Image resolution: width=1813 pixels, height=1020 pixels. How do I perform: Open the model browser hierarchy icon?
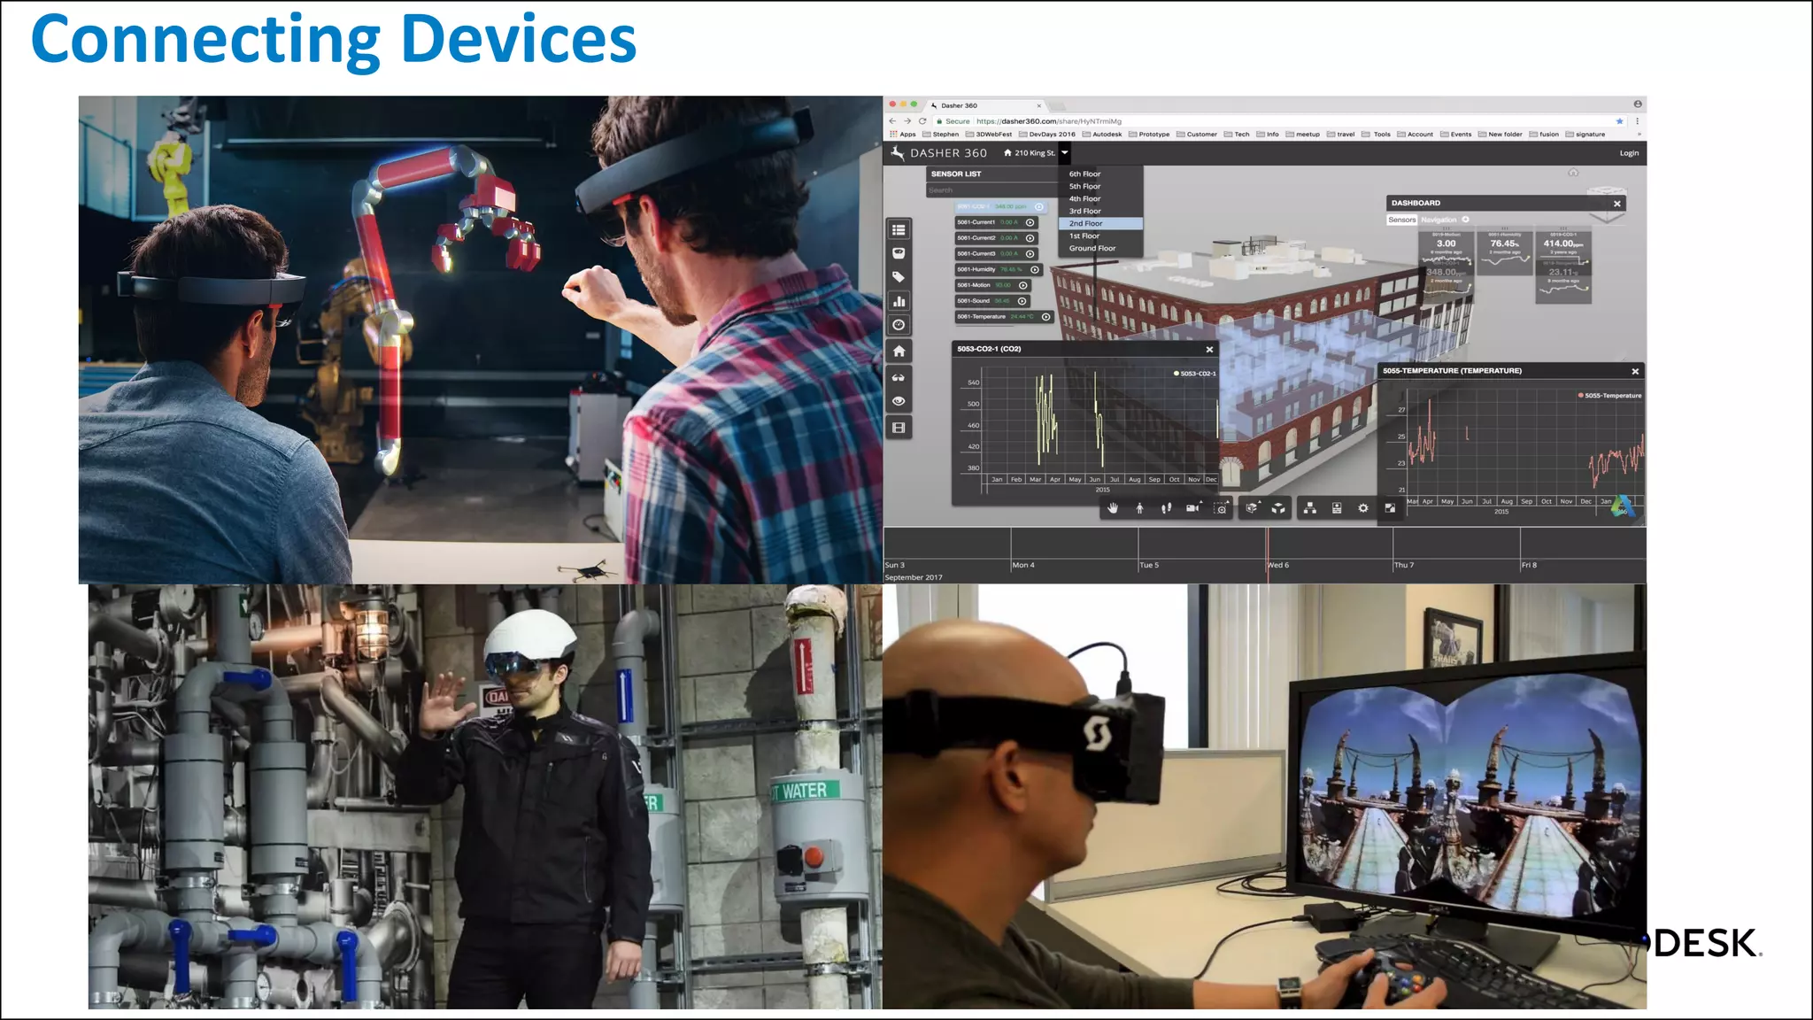coord(1309,508)
